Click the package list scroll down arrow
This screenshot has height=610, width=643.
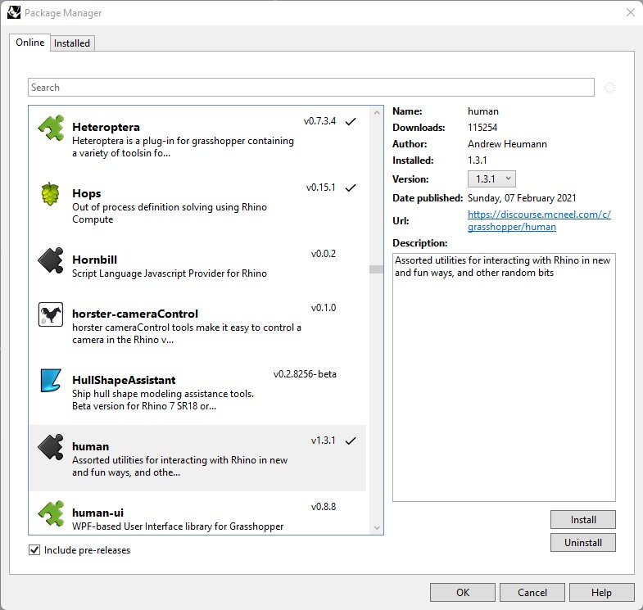377,527
